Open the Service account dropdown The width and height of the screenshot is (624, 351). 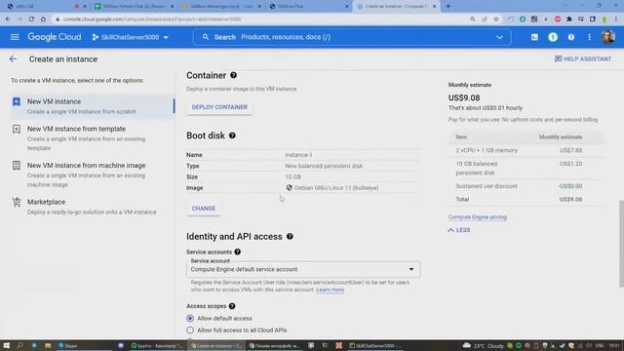point(303,269)
